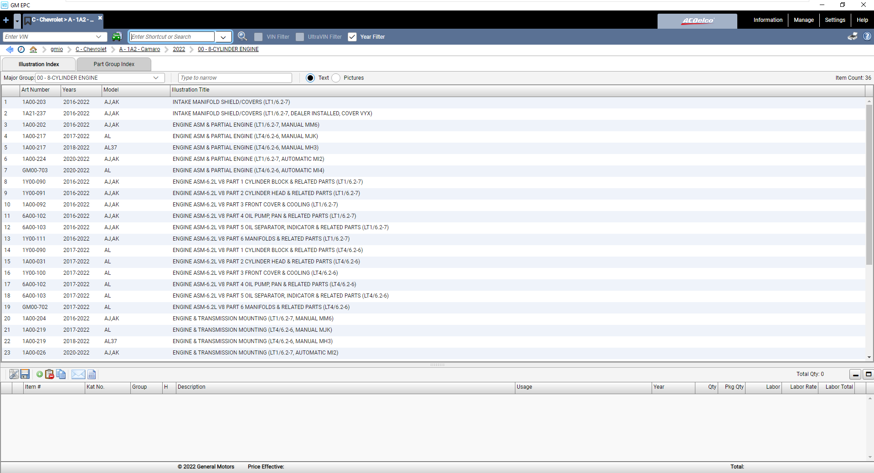Click the clear parts list icon
Viewport: 874px width, 473px height.
click(14, 374)
